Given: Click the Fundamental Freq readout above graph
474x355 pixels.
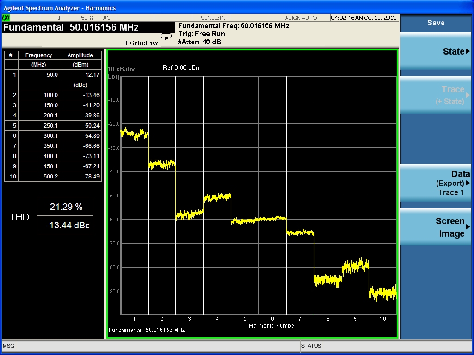Looking at the screenshot, I should tap(234, 26).
